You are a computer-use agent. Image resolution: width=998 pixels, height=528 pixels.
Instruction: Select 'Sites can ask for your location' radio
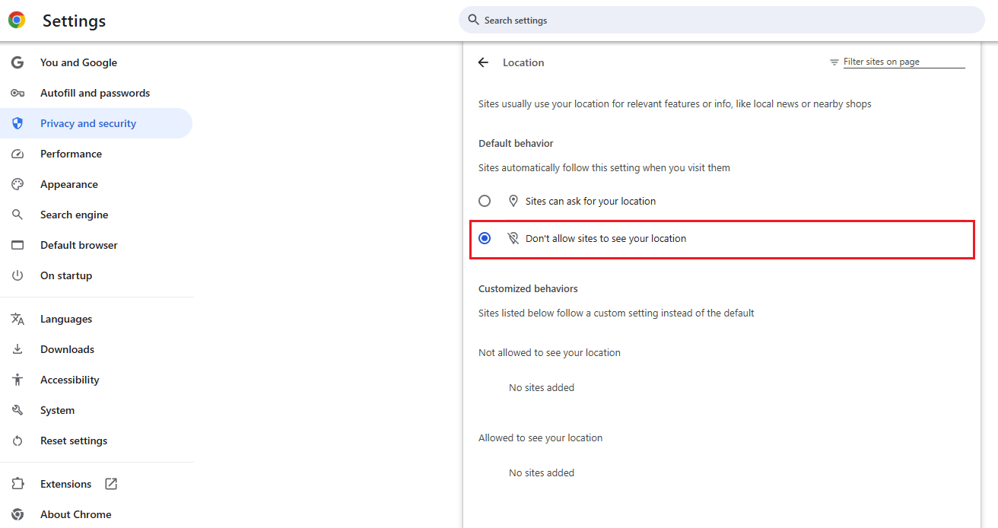485,201
